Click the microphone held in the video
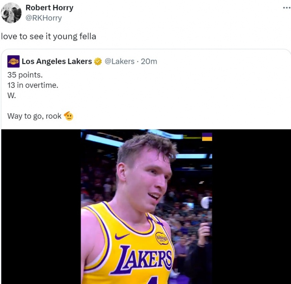Screen dimensions: 291x284 pos(206,203)
